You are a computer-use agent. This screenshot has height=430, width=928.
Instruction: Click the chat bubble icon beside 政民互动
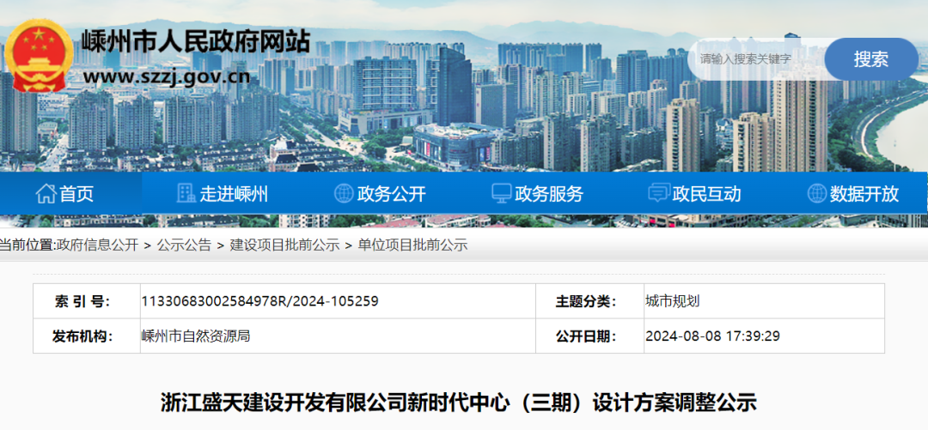click(659, 194)
